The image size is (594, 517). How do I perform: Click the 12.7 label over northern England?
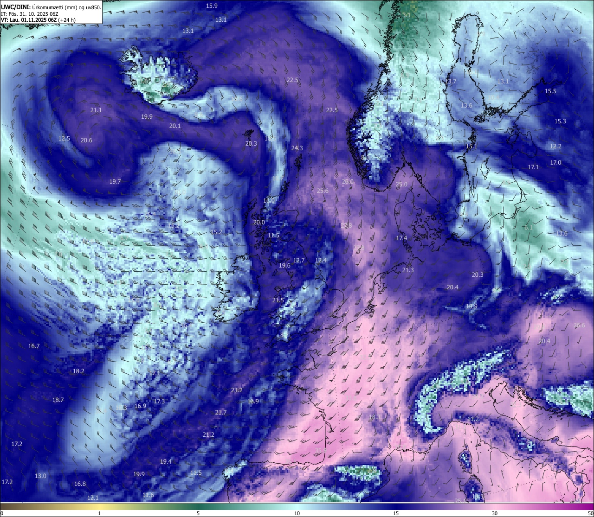click(299, 261)
